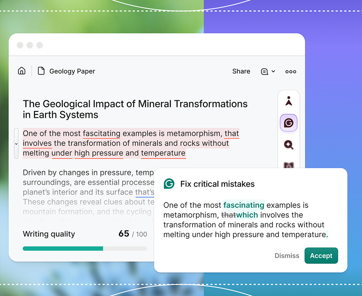Open the Grammarly G sidebar tool

click(289, 123)
